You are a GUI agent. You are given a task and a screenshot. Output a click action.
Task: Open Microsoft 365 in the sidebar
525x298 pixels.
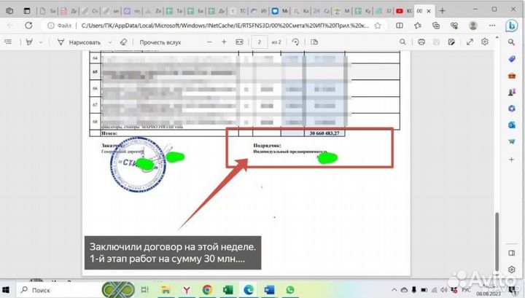click(512, 109)
